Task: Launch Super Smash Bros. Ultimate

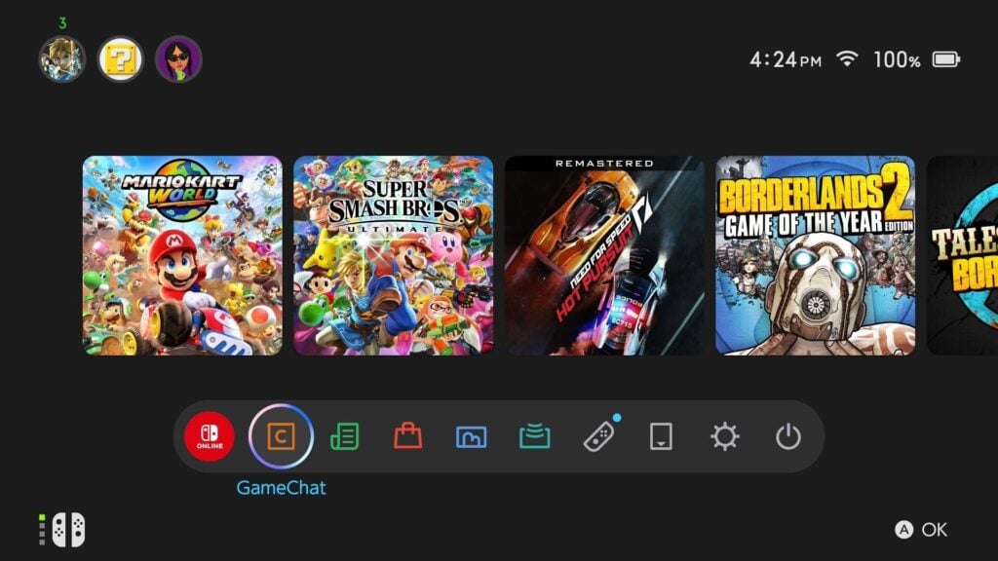Action: tap(394, 255)
